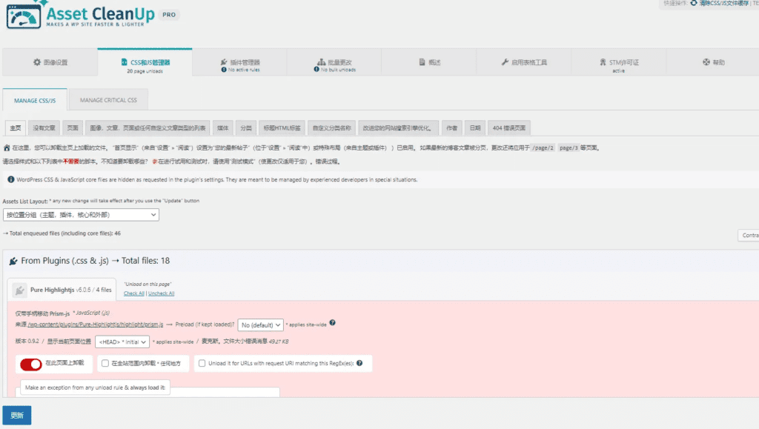Select the 404 错误页面 tab
The image size is (759, 429).
coord(508,128)
